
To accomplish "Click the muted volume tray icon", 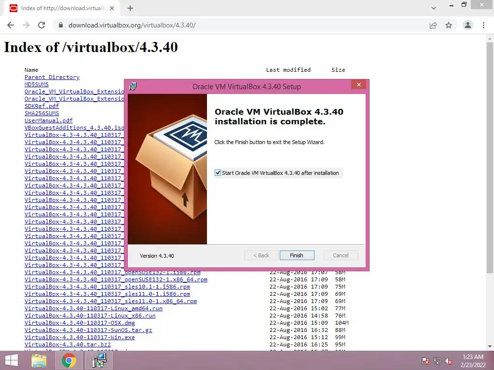I will pyautogui.click(x=449, y=361).
